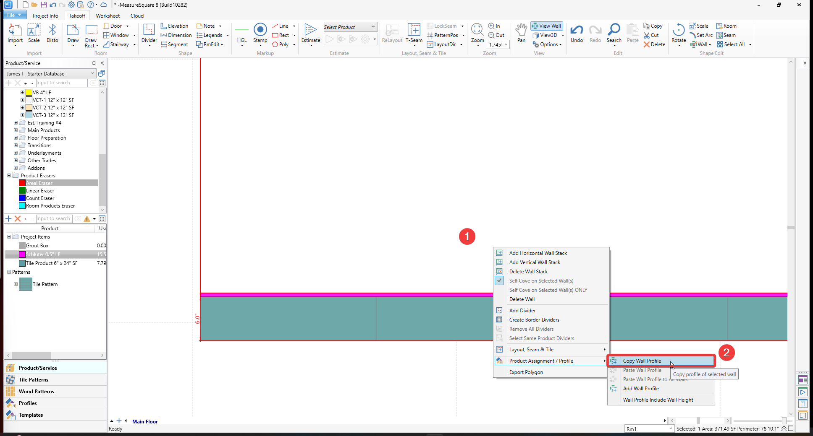Click the Zoom Out icon

click(x=496, y=35)
